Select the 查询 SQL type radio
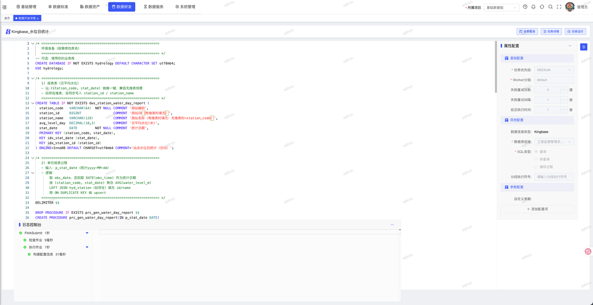Screen dimensions: 593x305 536,152
